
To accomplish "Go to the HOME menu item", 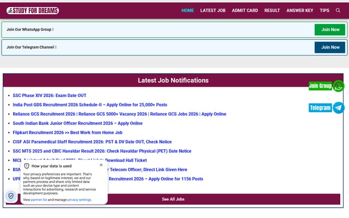I will 188,10.
